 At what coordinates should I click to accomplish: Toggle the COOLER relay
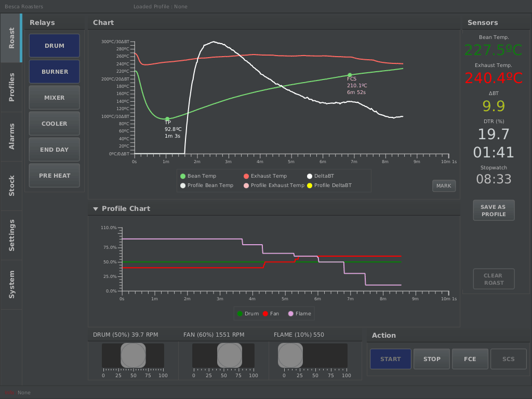pyautogui.click(x=54, y=123)
